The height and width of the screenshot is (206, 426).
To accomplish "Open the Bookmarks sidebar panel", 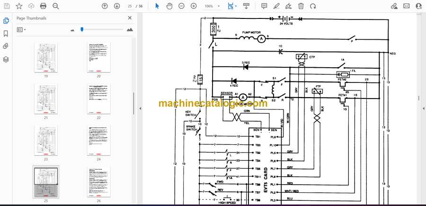I will [x=6, y=34].
